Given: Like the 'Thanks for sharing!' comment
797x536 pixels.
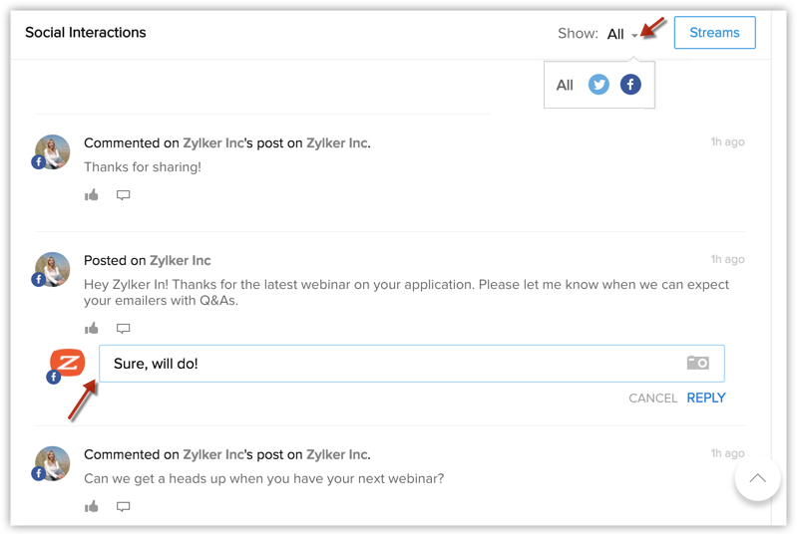Looking at the screenshot, I should 92,195.
